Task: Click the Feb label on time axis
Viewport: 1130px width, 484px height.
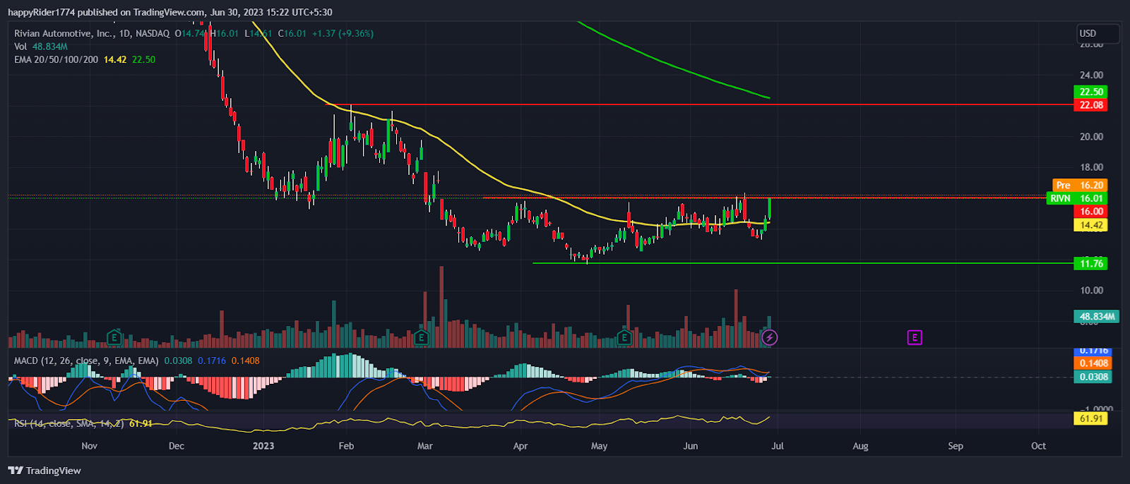Action: coord(346,446)
